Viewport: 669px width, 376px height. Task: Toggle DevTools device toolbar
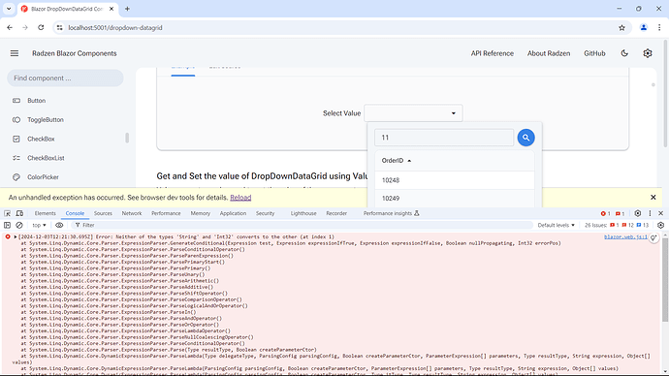(19, 213)
